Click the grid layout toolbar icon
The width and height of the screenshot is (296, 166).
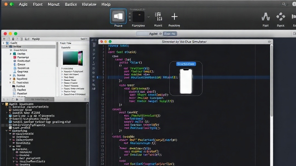(x=158, y=16)
